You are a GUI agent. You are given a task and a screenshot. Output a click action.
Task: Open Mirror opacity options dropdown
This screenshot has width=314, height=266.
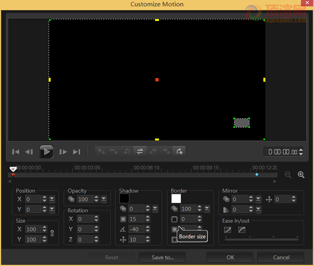[x=258, y=199]
